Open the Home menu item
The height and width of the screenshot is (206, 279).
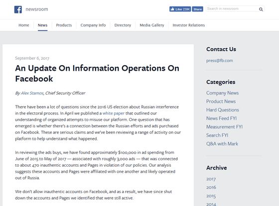24,25
